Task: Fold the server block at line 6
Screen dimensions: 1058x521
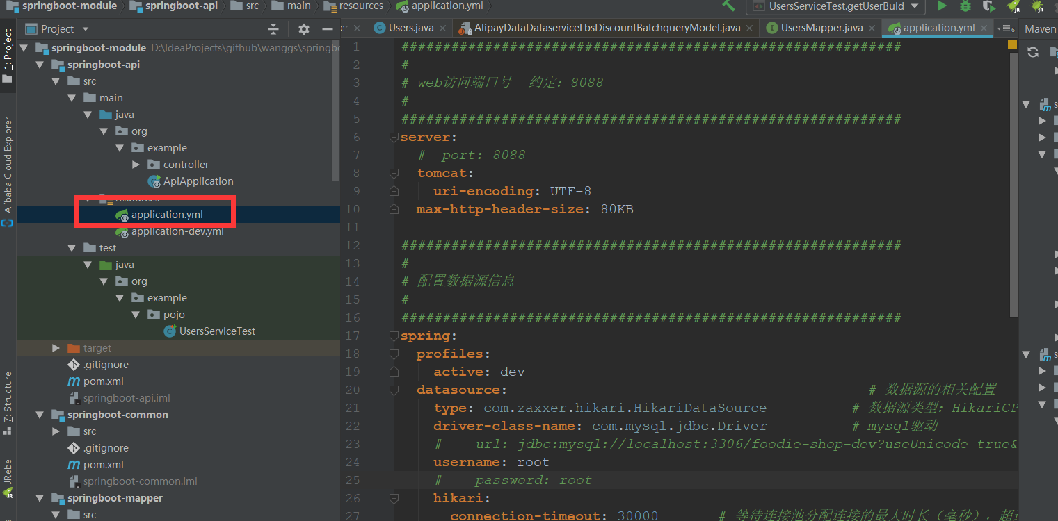Action: (x=394, y=137)
